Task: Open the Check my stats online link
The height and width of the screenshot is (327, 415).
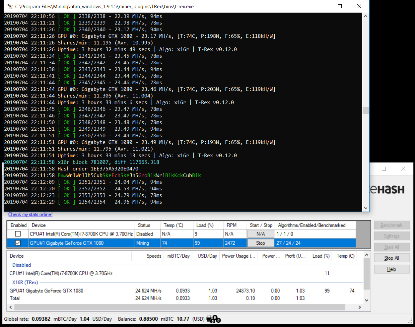Action: click(30, 214)
